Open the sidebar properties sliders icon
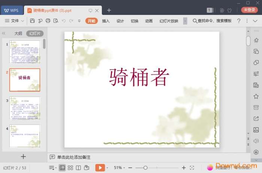The height and width of the screenshot is (173, 262). (x=256, y=74)
